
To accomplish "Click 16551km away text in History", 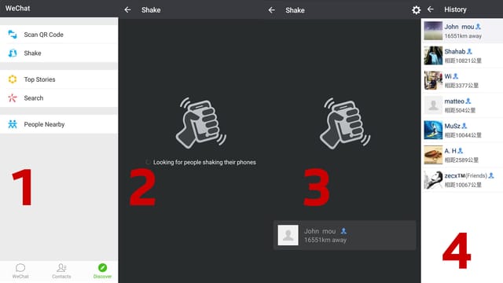I will pyautogui.click(x=463, y=36).
